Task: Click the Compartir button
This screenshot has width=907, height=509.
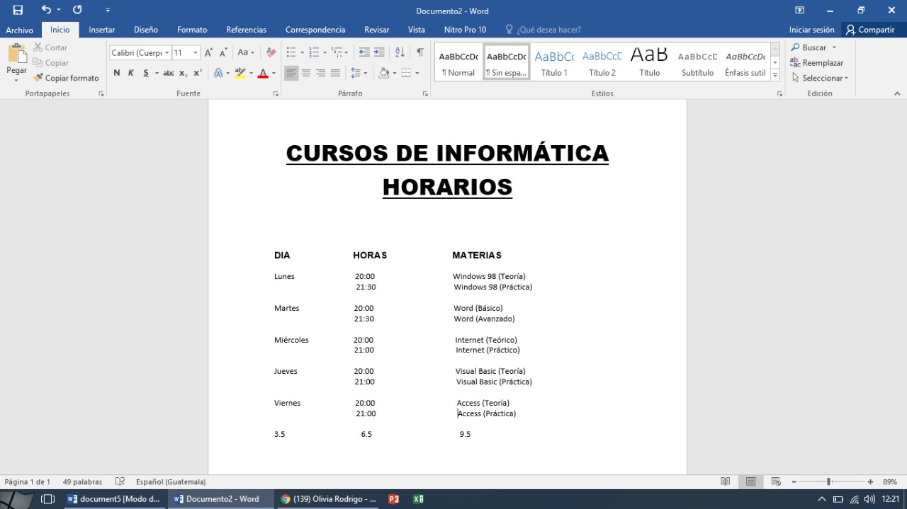Action: 870,30
